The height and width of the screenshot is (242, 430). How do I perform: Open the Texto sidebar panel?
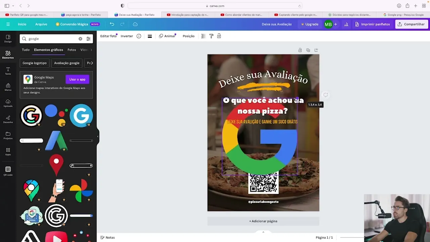(8, 71)
